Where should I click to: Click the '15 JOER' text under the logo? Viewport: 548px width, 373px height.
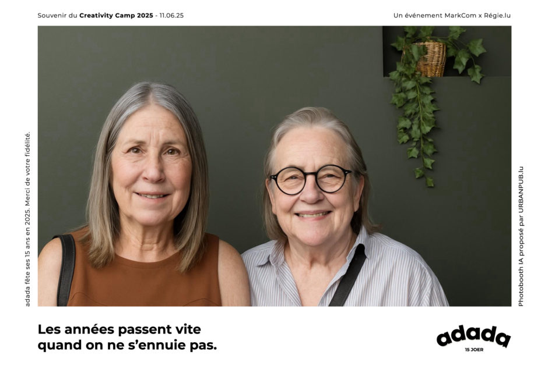coord(474,350)
